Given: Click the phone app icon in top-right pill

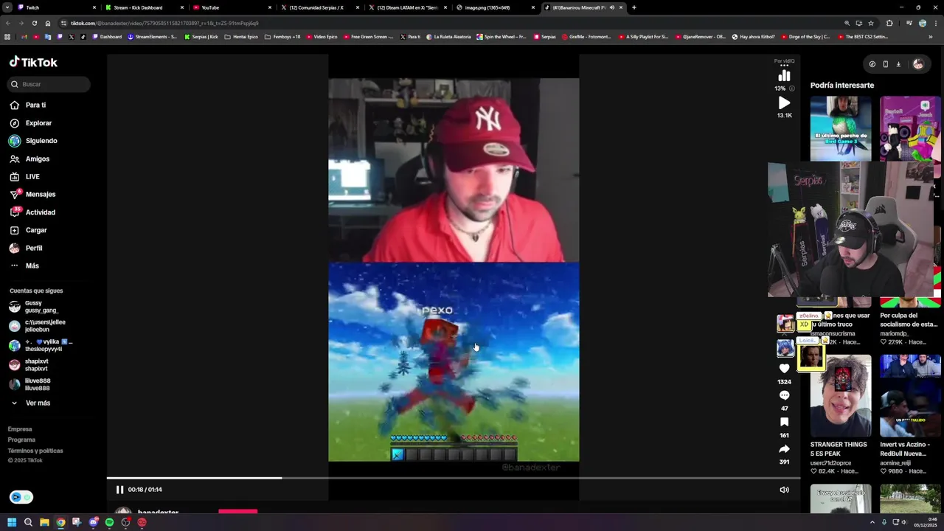Looking at the screenshot, I should coord(885,64).
